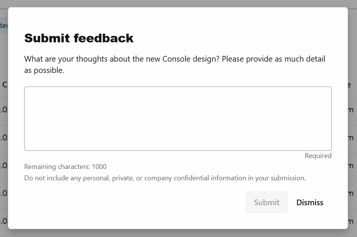Click the border of the feedback text box

point(178,87)
